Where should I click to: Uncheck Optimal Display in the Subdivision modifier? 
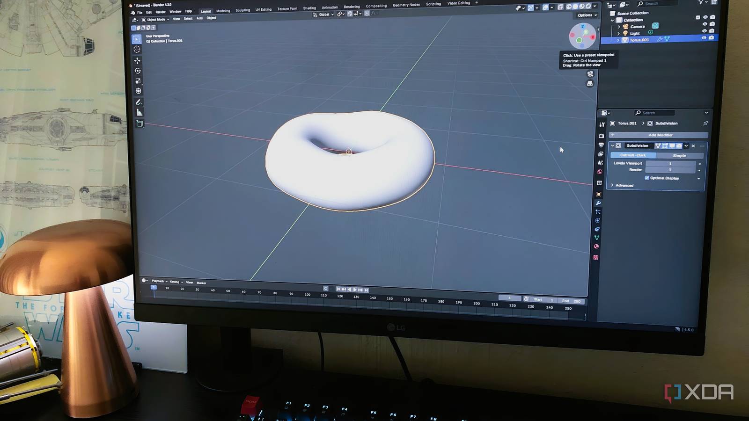647,178
